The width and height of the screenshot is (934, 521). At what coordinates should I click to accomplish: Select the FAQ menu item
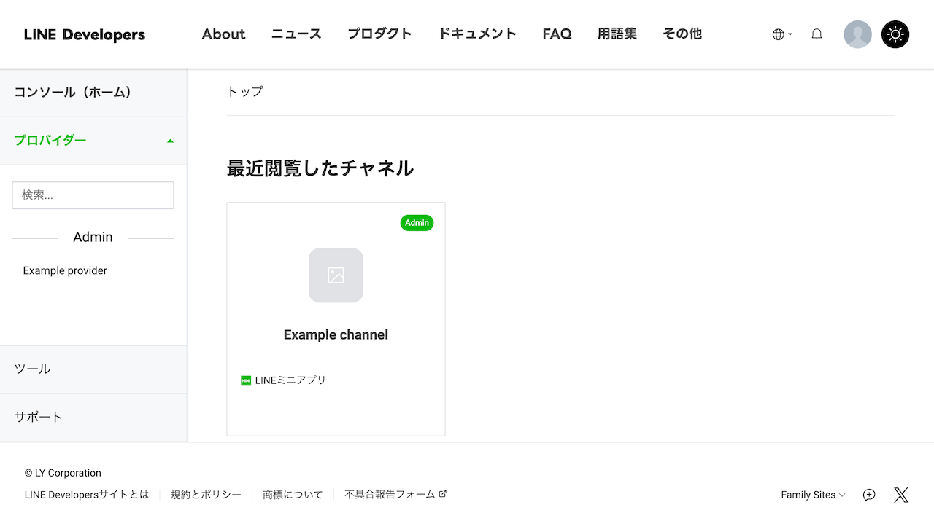click(557, 34)
